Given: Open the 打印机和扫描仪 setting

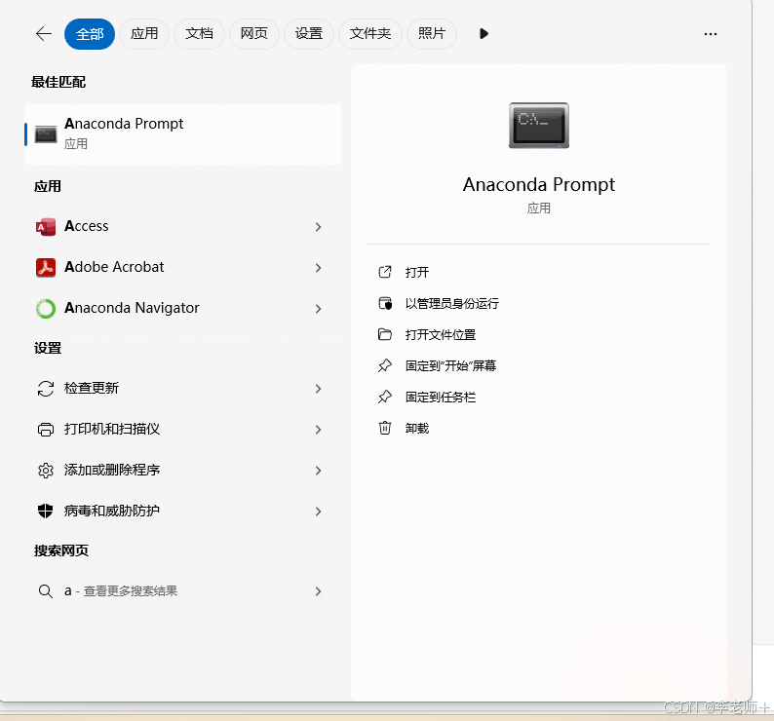Looking at the screenshot, I should click(182, 430).
